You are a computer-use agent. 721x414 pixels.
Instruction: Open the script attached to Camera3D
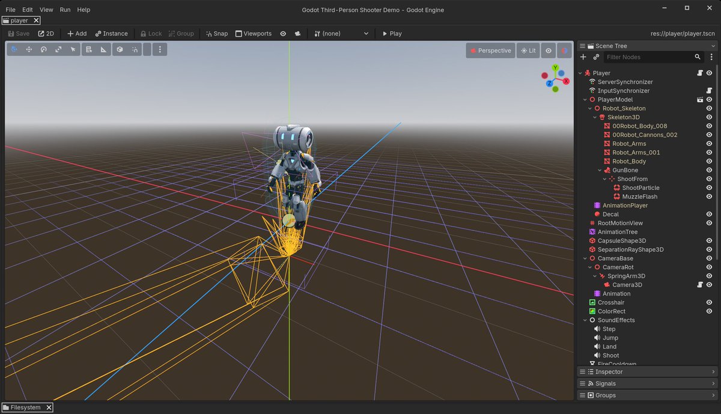click(x=700, y=285)
